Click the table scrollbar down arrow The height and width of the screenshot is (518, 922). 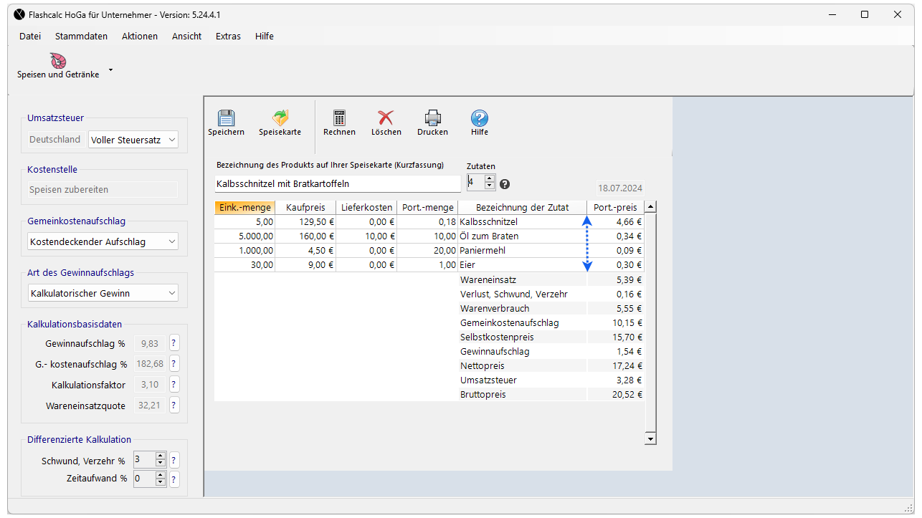pyautogui.click(x=650, y=438)
